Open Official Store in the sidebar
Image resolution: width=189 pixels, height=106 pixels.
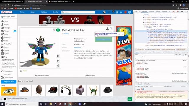click(7, 71)
